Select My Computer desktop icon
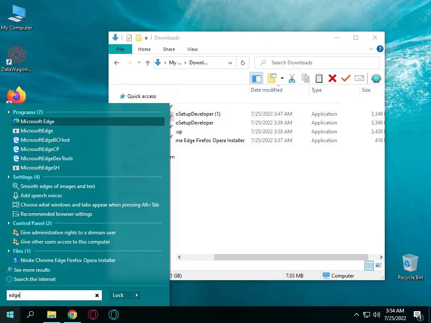The height and width of the screenshot is (323, 431). coord(16,17)
